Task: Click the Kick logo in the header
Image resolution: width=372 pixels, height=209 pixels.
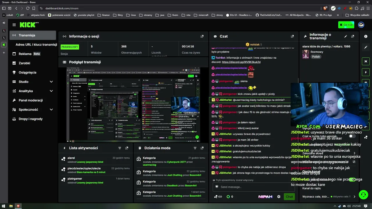Action: click(29, 25)
